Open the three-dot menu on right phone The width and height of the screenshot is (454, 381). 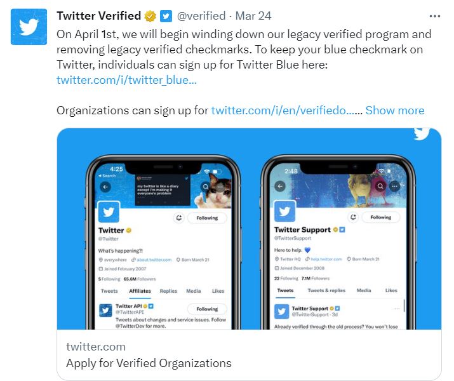pyautogui.click(x=395, y=186)
